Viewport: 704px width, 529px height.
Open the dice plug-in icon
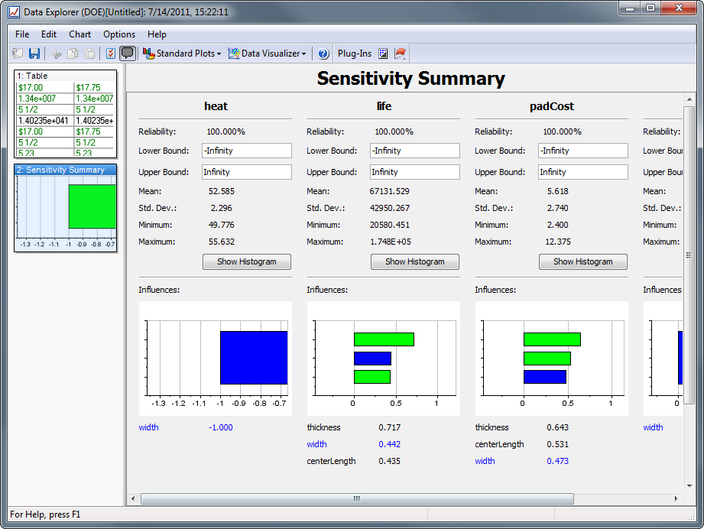pyautogui.click(x=383, y=54)
